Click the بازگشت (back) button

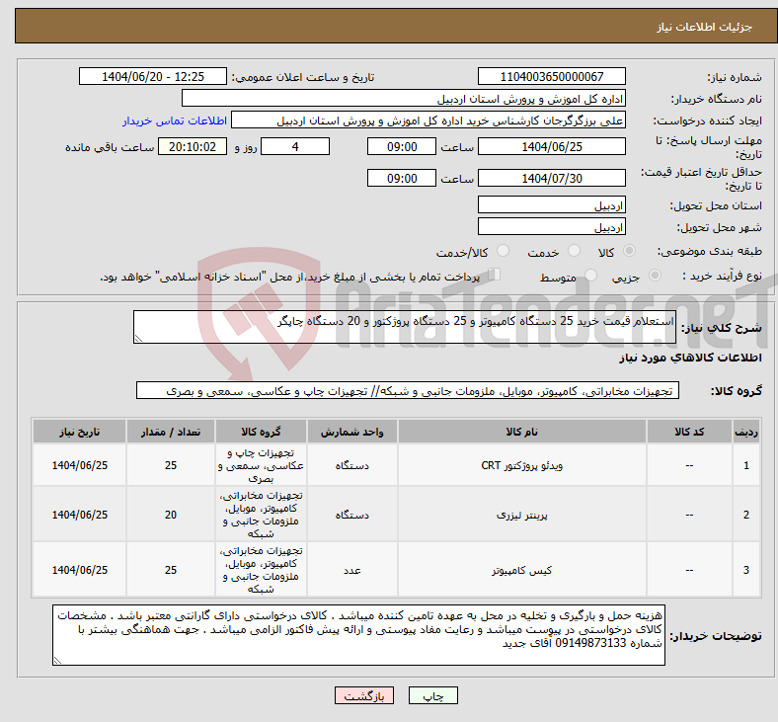(364, 695)
